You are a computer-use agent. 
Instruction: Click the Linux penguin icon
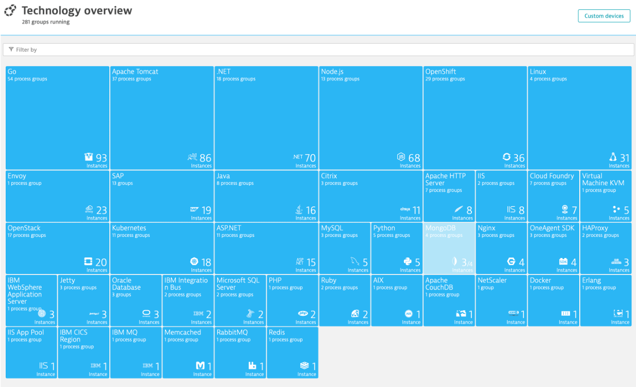613,157
